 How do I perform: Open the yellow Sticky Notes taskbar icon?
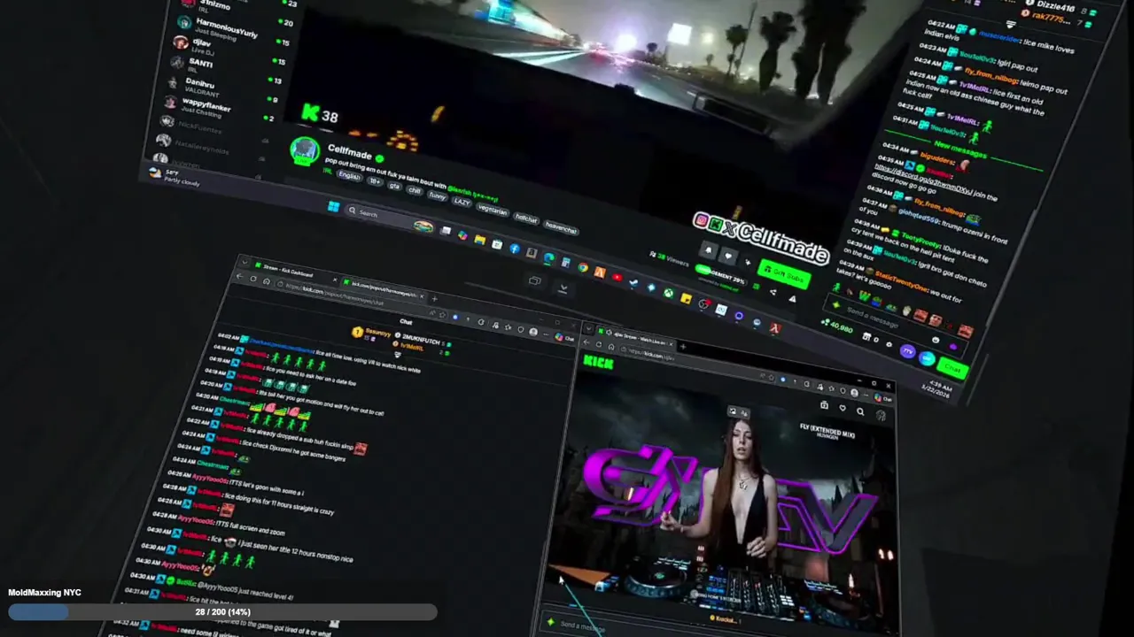point(686,298)
